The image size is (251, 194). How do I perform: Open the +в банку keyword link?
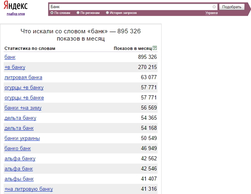point(15,67)
